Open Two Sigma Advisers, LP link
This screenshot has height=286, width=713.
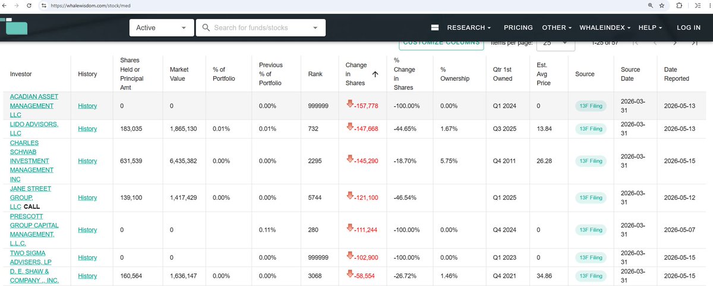(31, 257)
